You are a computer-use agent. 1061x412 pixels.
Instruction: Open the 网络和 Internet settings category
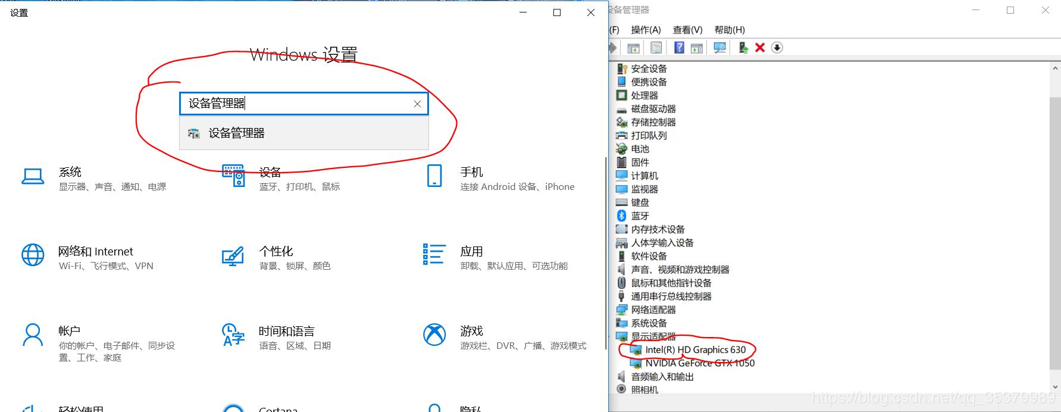pyautogui.click(x=87, y=257)
